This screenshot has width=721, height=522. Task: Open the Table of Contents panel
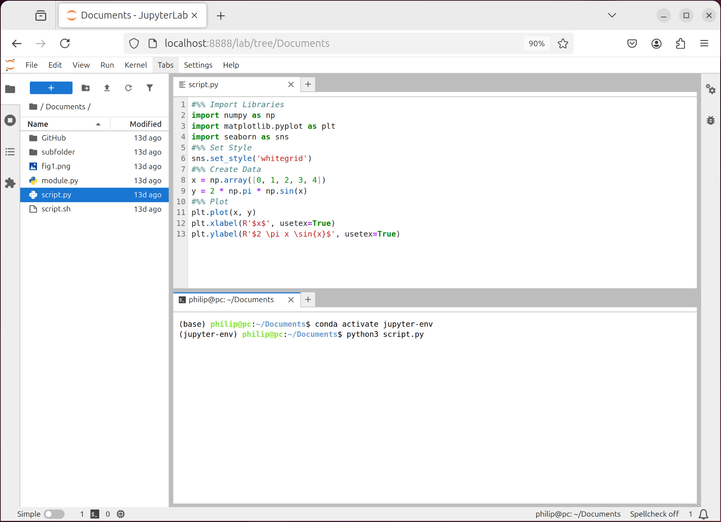[10, 152]
